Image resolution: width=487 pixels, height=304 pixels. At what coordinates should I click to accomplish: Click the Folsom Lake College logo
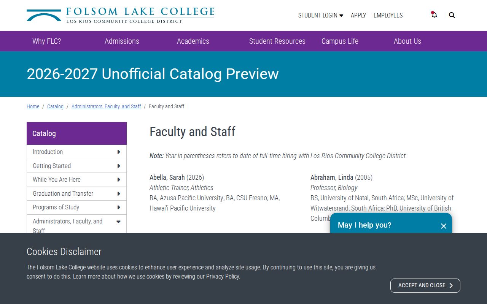point(121,15)
